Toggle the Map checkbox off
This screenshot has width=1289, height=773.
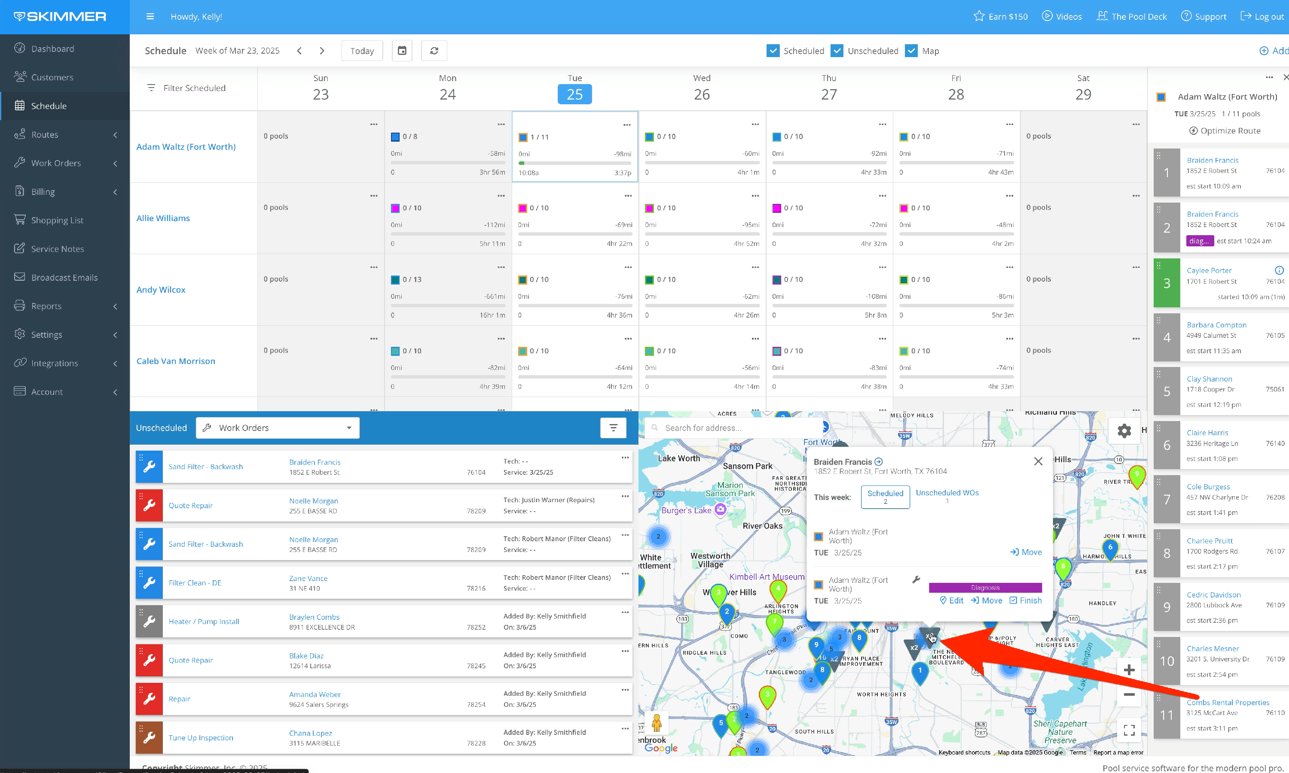pos(911,51)
